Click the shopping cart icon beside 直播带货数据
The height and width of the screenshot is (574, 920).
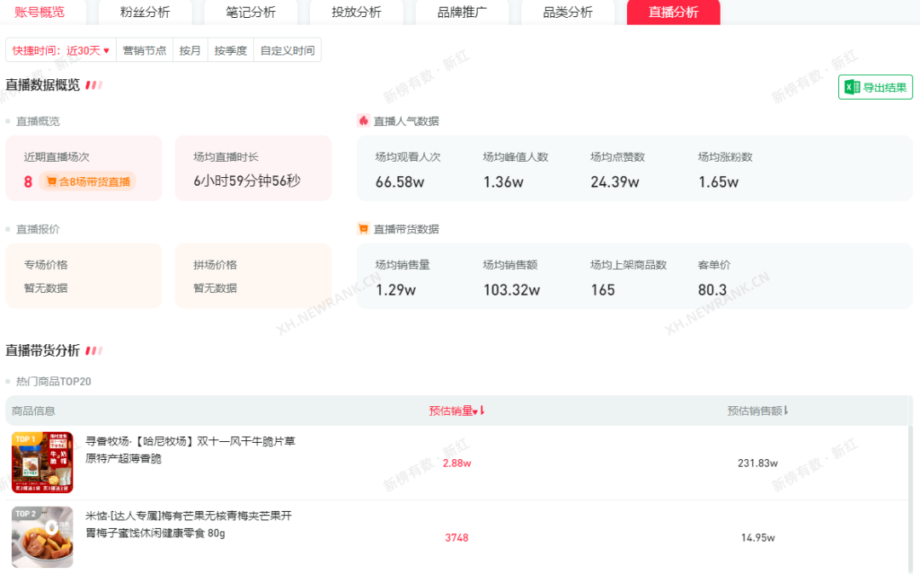click(x=364, y=229)
